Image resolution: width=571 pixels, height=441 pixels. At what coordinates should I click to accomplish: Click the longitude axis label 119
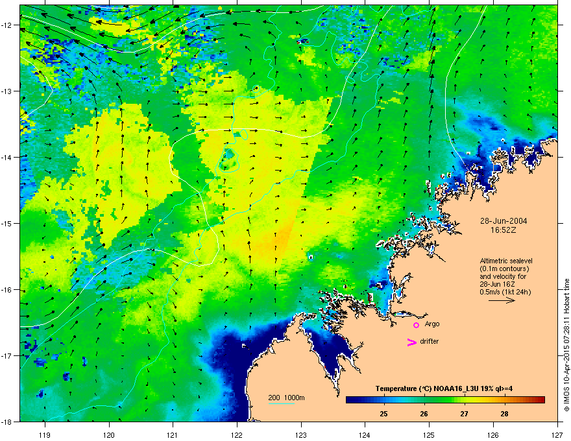[x=45, y=435]
